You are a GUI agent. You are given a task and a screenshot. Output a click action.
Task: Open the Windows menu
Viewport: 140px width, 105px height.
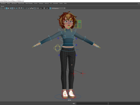tap(3, 3)
